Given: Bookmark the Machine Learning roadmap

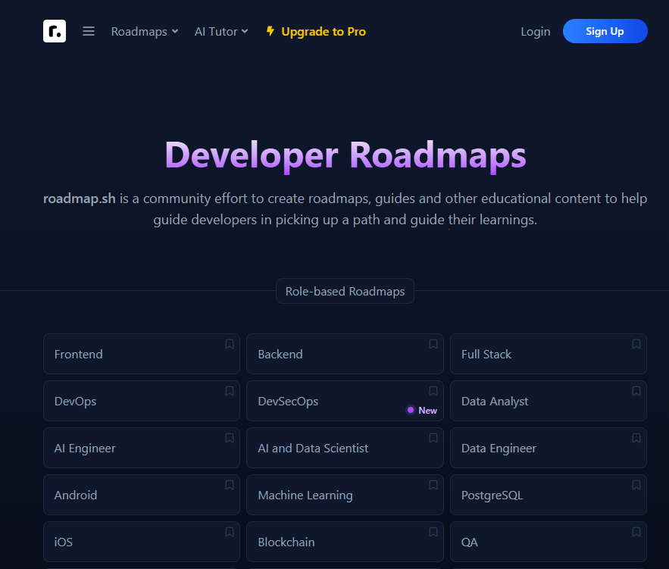Looking at the screenshot, I should coord(433,485).
